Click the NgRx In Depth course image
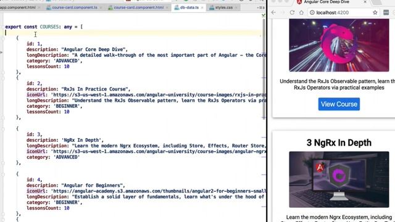Image resolution: width=395 pixels, height=222 pixels. 339,179
